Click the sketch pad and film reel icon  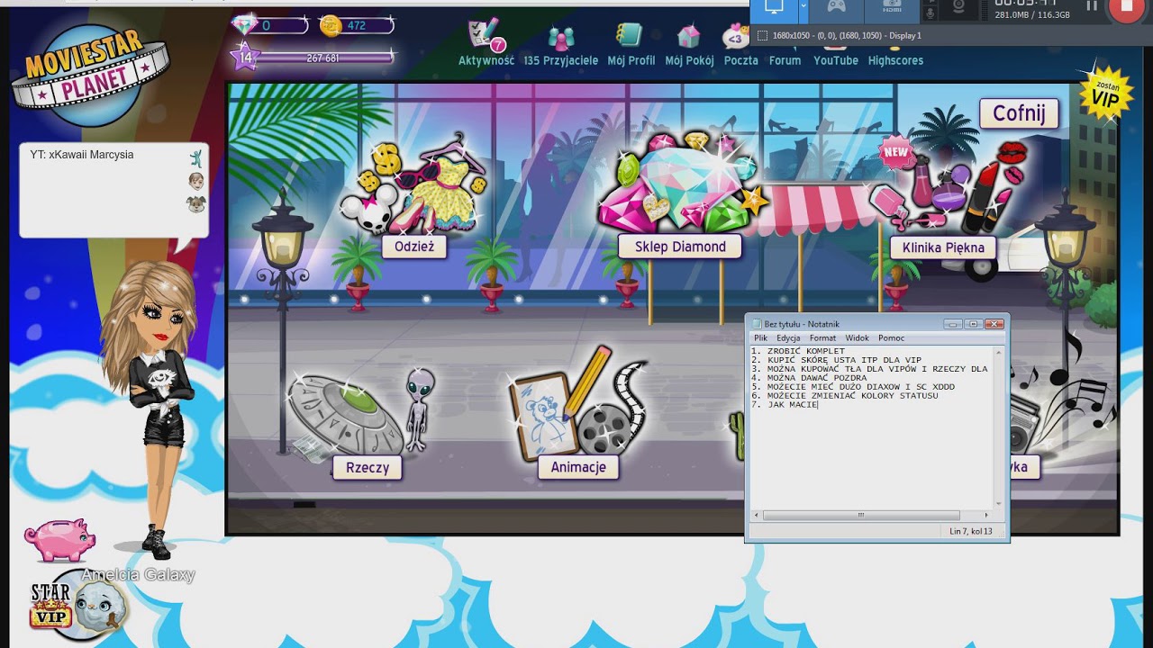coord(576,403)
